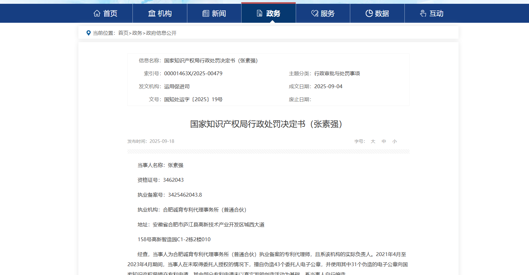This screenshot has width=529, height=275.
Task: Click the newspaper icon beside 新闻
Action: click(x=206, y=13)
